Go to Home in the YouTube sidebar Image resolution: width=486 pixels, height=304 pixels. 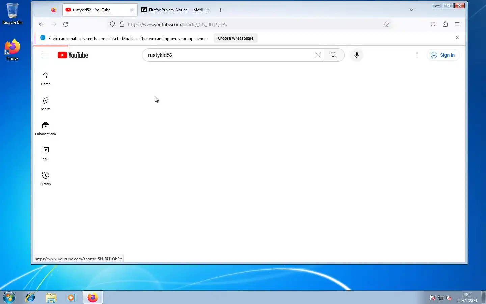(46, 79)
